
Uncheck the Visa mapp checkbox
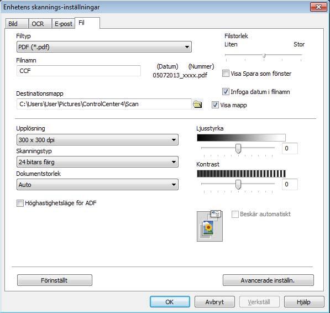pos(215,105)
